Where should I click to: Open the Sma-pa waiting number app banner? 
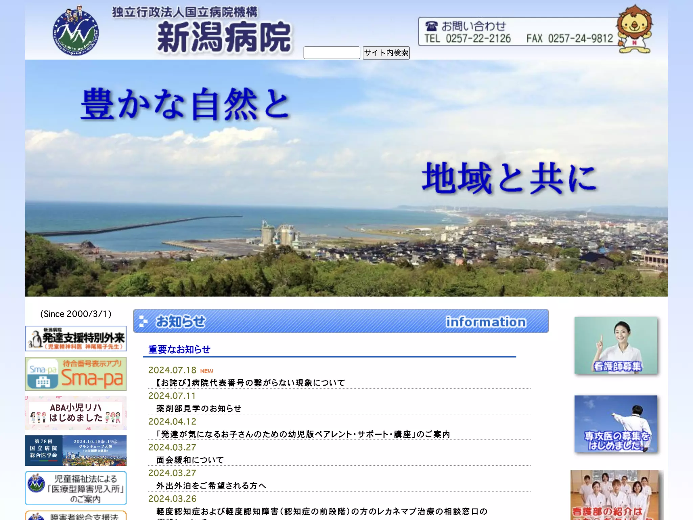coord(76,374)
